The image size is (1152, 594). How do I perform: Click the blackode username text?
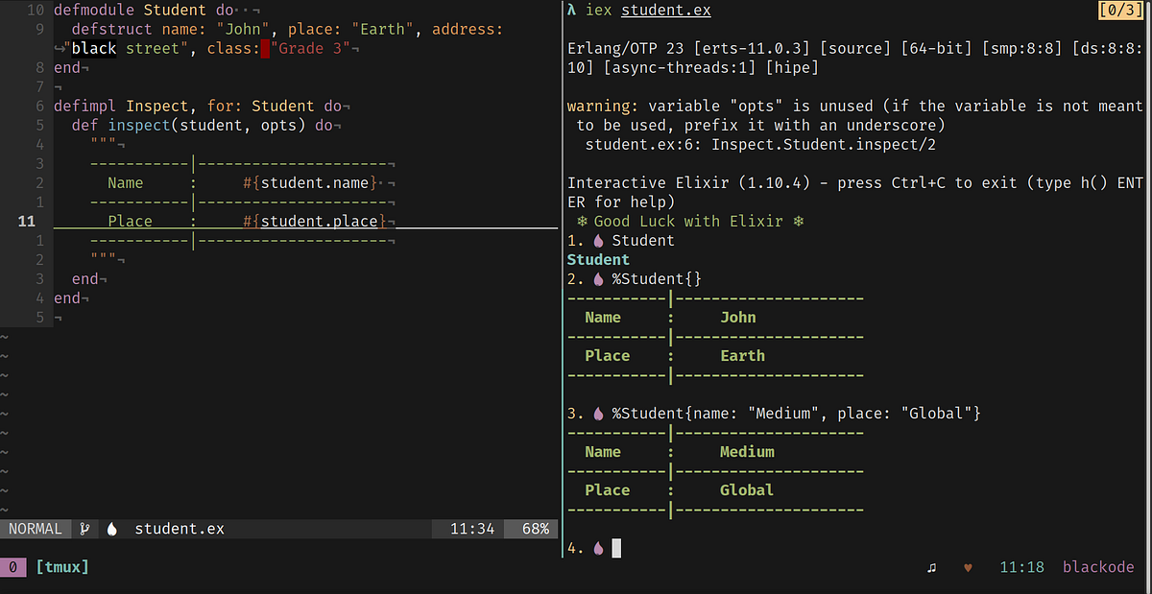click(x=1098, y=567)
